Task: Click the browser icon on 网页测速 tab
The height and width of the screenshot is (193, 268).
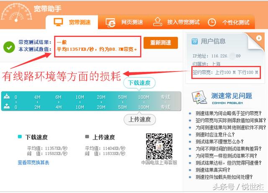Action: click(111, 23)
